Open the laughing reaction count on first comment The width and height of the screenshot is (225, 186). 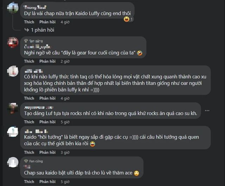[128, 19]
